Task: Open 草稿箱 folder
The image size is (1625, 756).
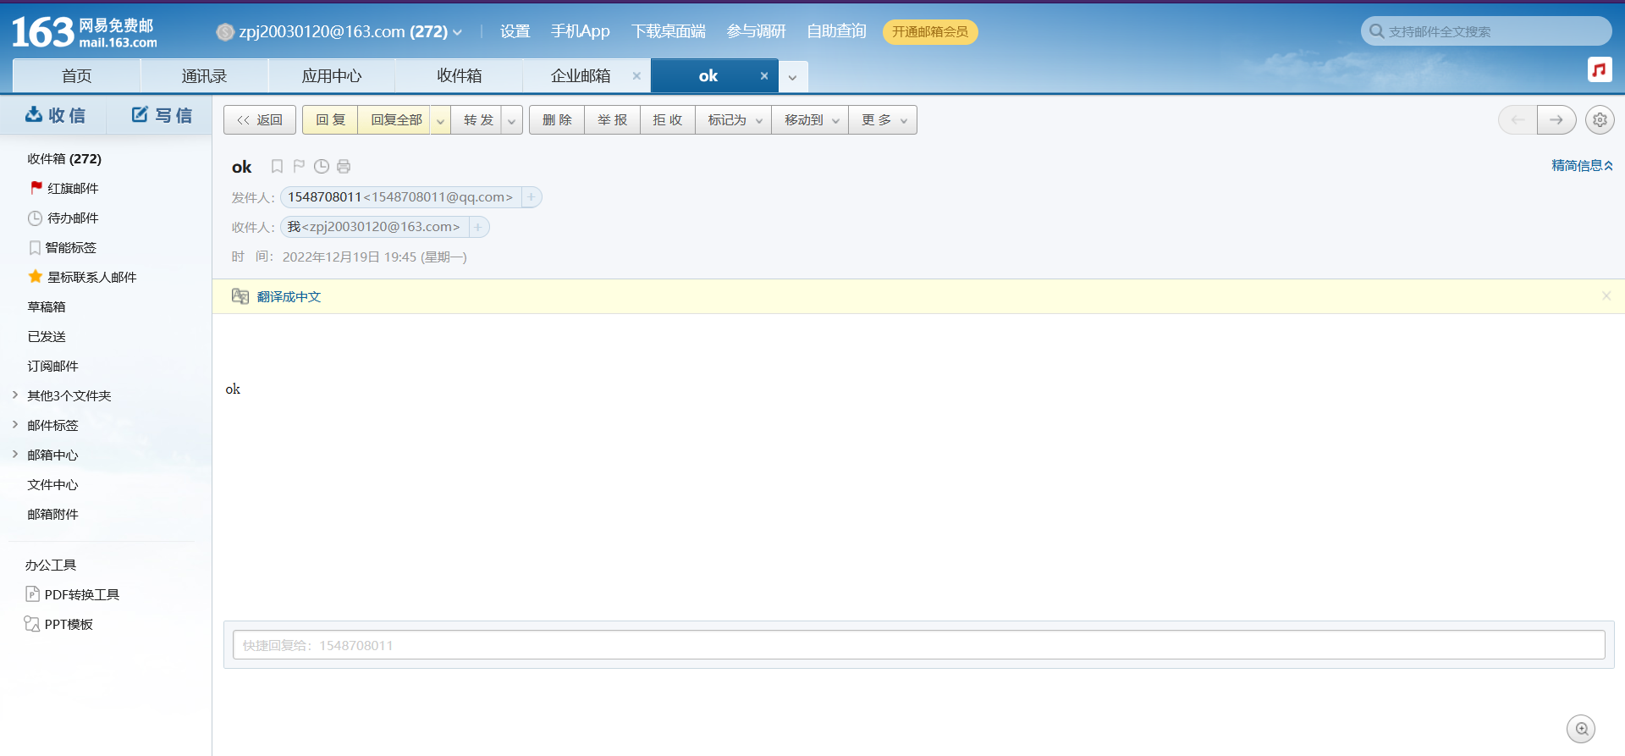Action: (x=47, y=306)
